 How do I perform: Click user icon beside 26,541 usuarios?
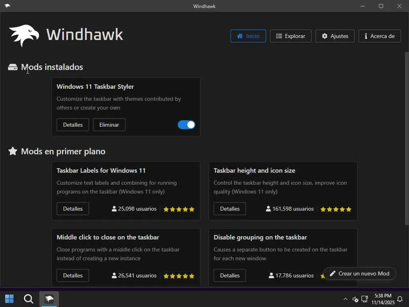[114, 275]
